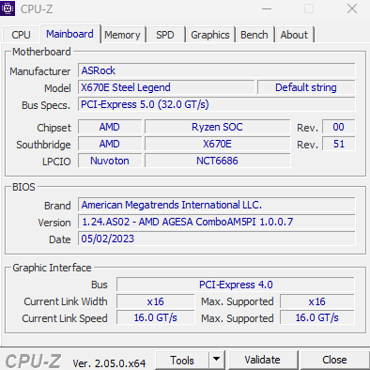Click the Max. Supported speed 16.0 GT/s value
370x370 pixels.
click(317, 318)
